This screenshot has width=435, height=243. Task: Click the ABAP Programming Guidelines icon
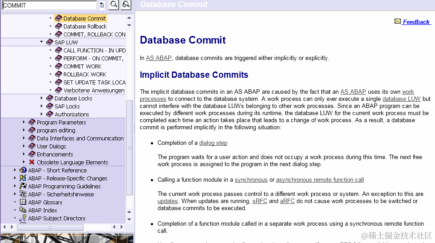pos(23,186)
